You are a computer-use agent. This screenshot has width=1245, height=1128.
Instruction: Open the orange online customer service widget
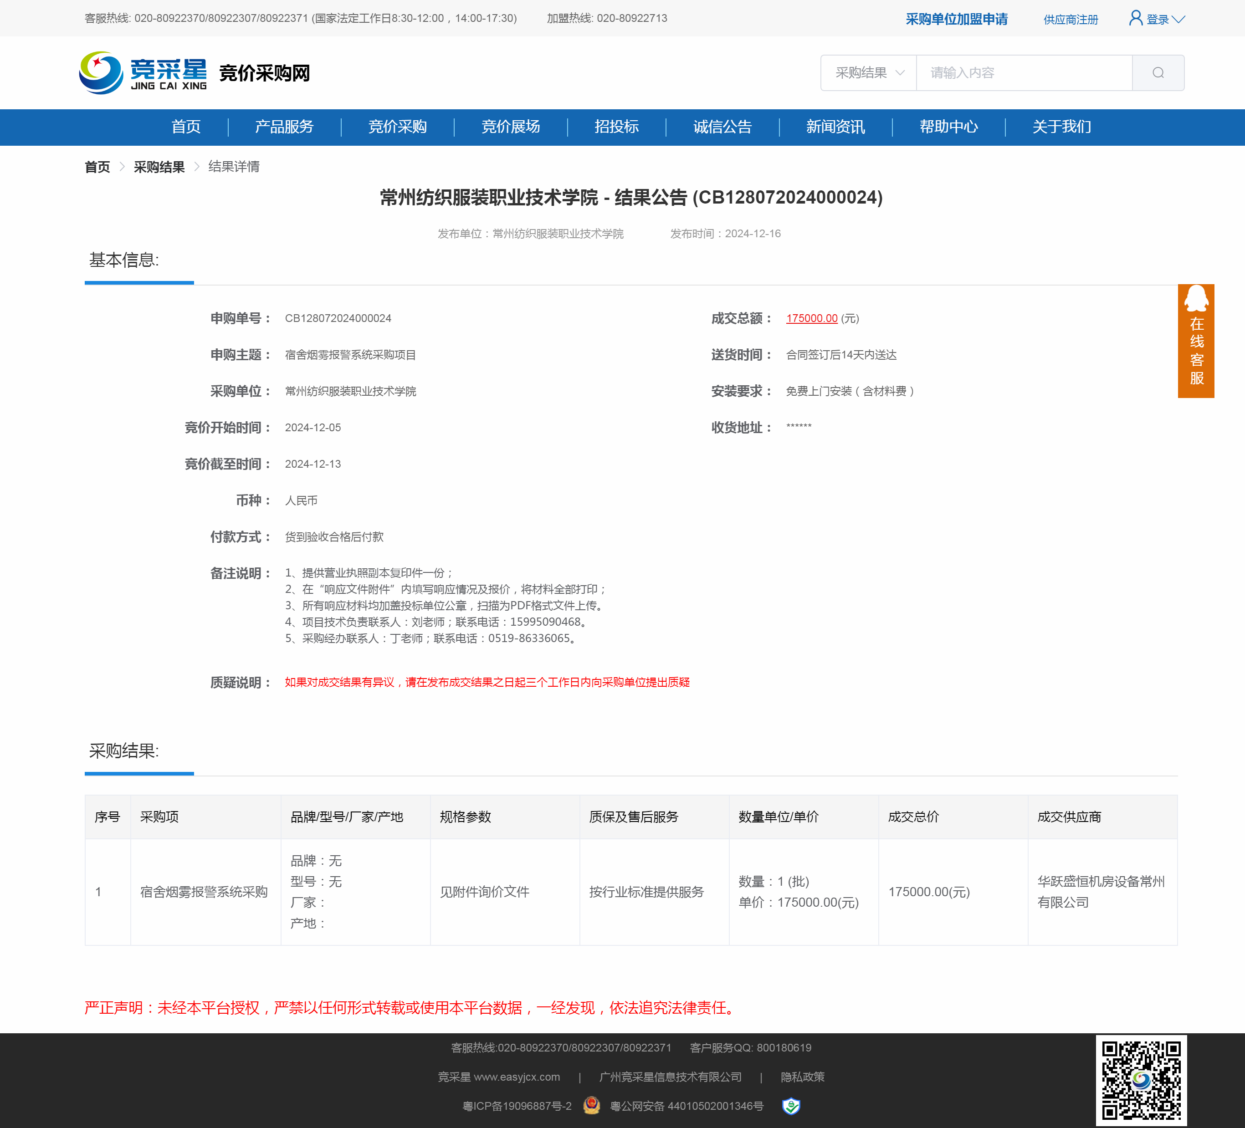(x=1196, y=341)
